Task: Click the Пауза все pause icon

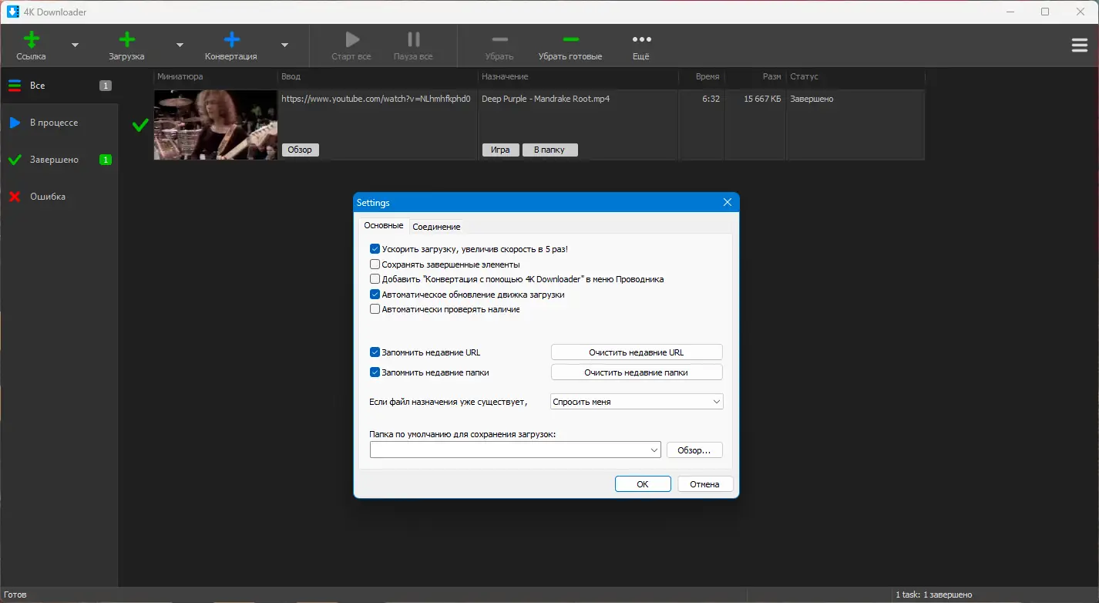Action: point(414,39)
